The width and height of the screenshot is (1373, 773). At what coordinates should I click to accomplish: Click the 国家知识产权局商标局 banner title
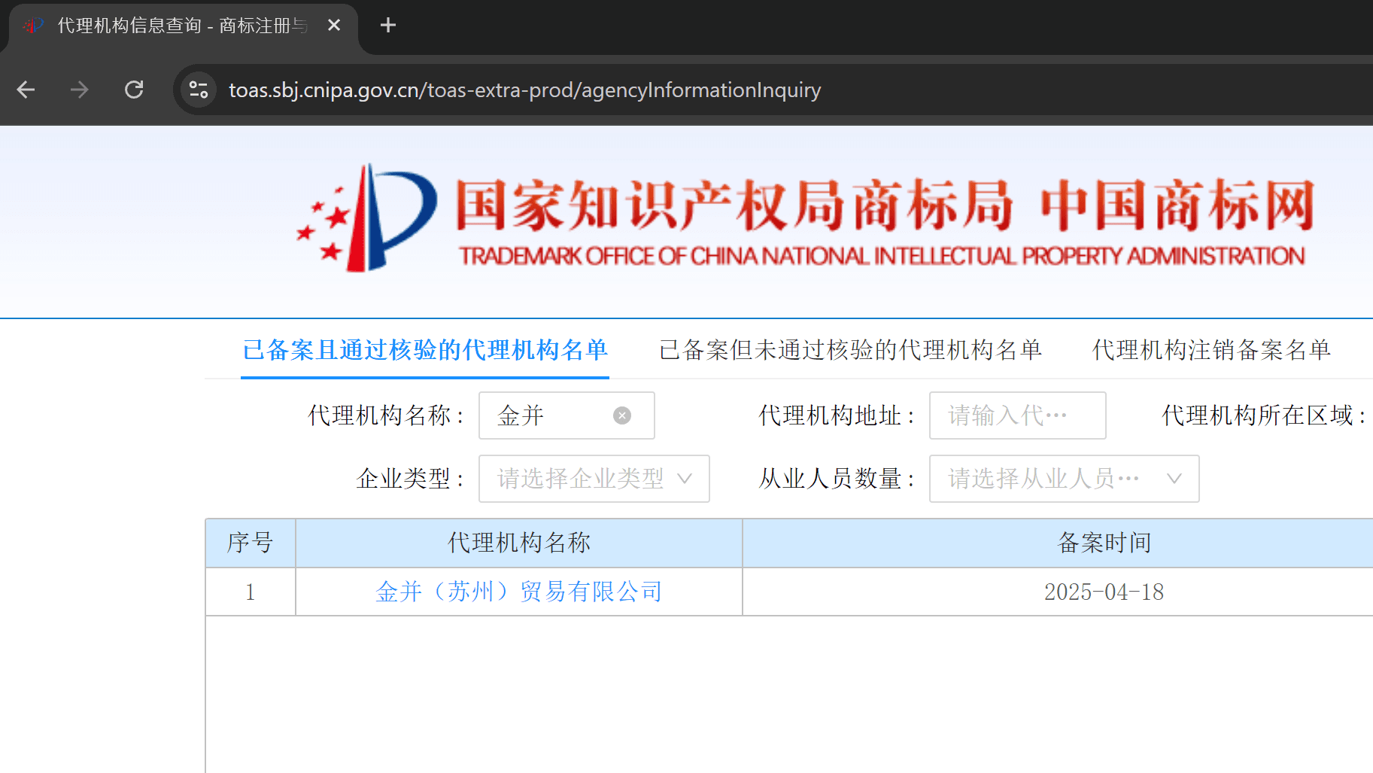(x=734, y=205)
